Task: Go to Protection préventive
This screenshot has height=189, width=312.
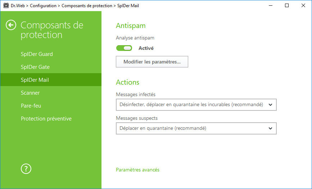Action: click(46, 119)
